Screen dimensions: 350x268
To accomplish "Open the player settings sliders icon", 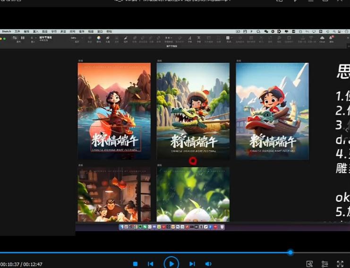I will [x=324, y=264].
